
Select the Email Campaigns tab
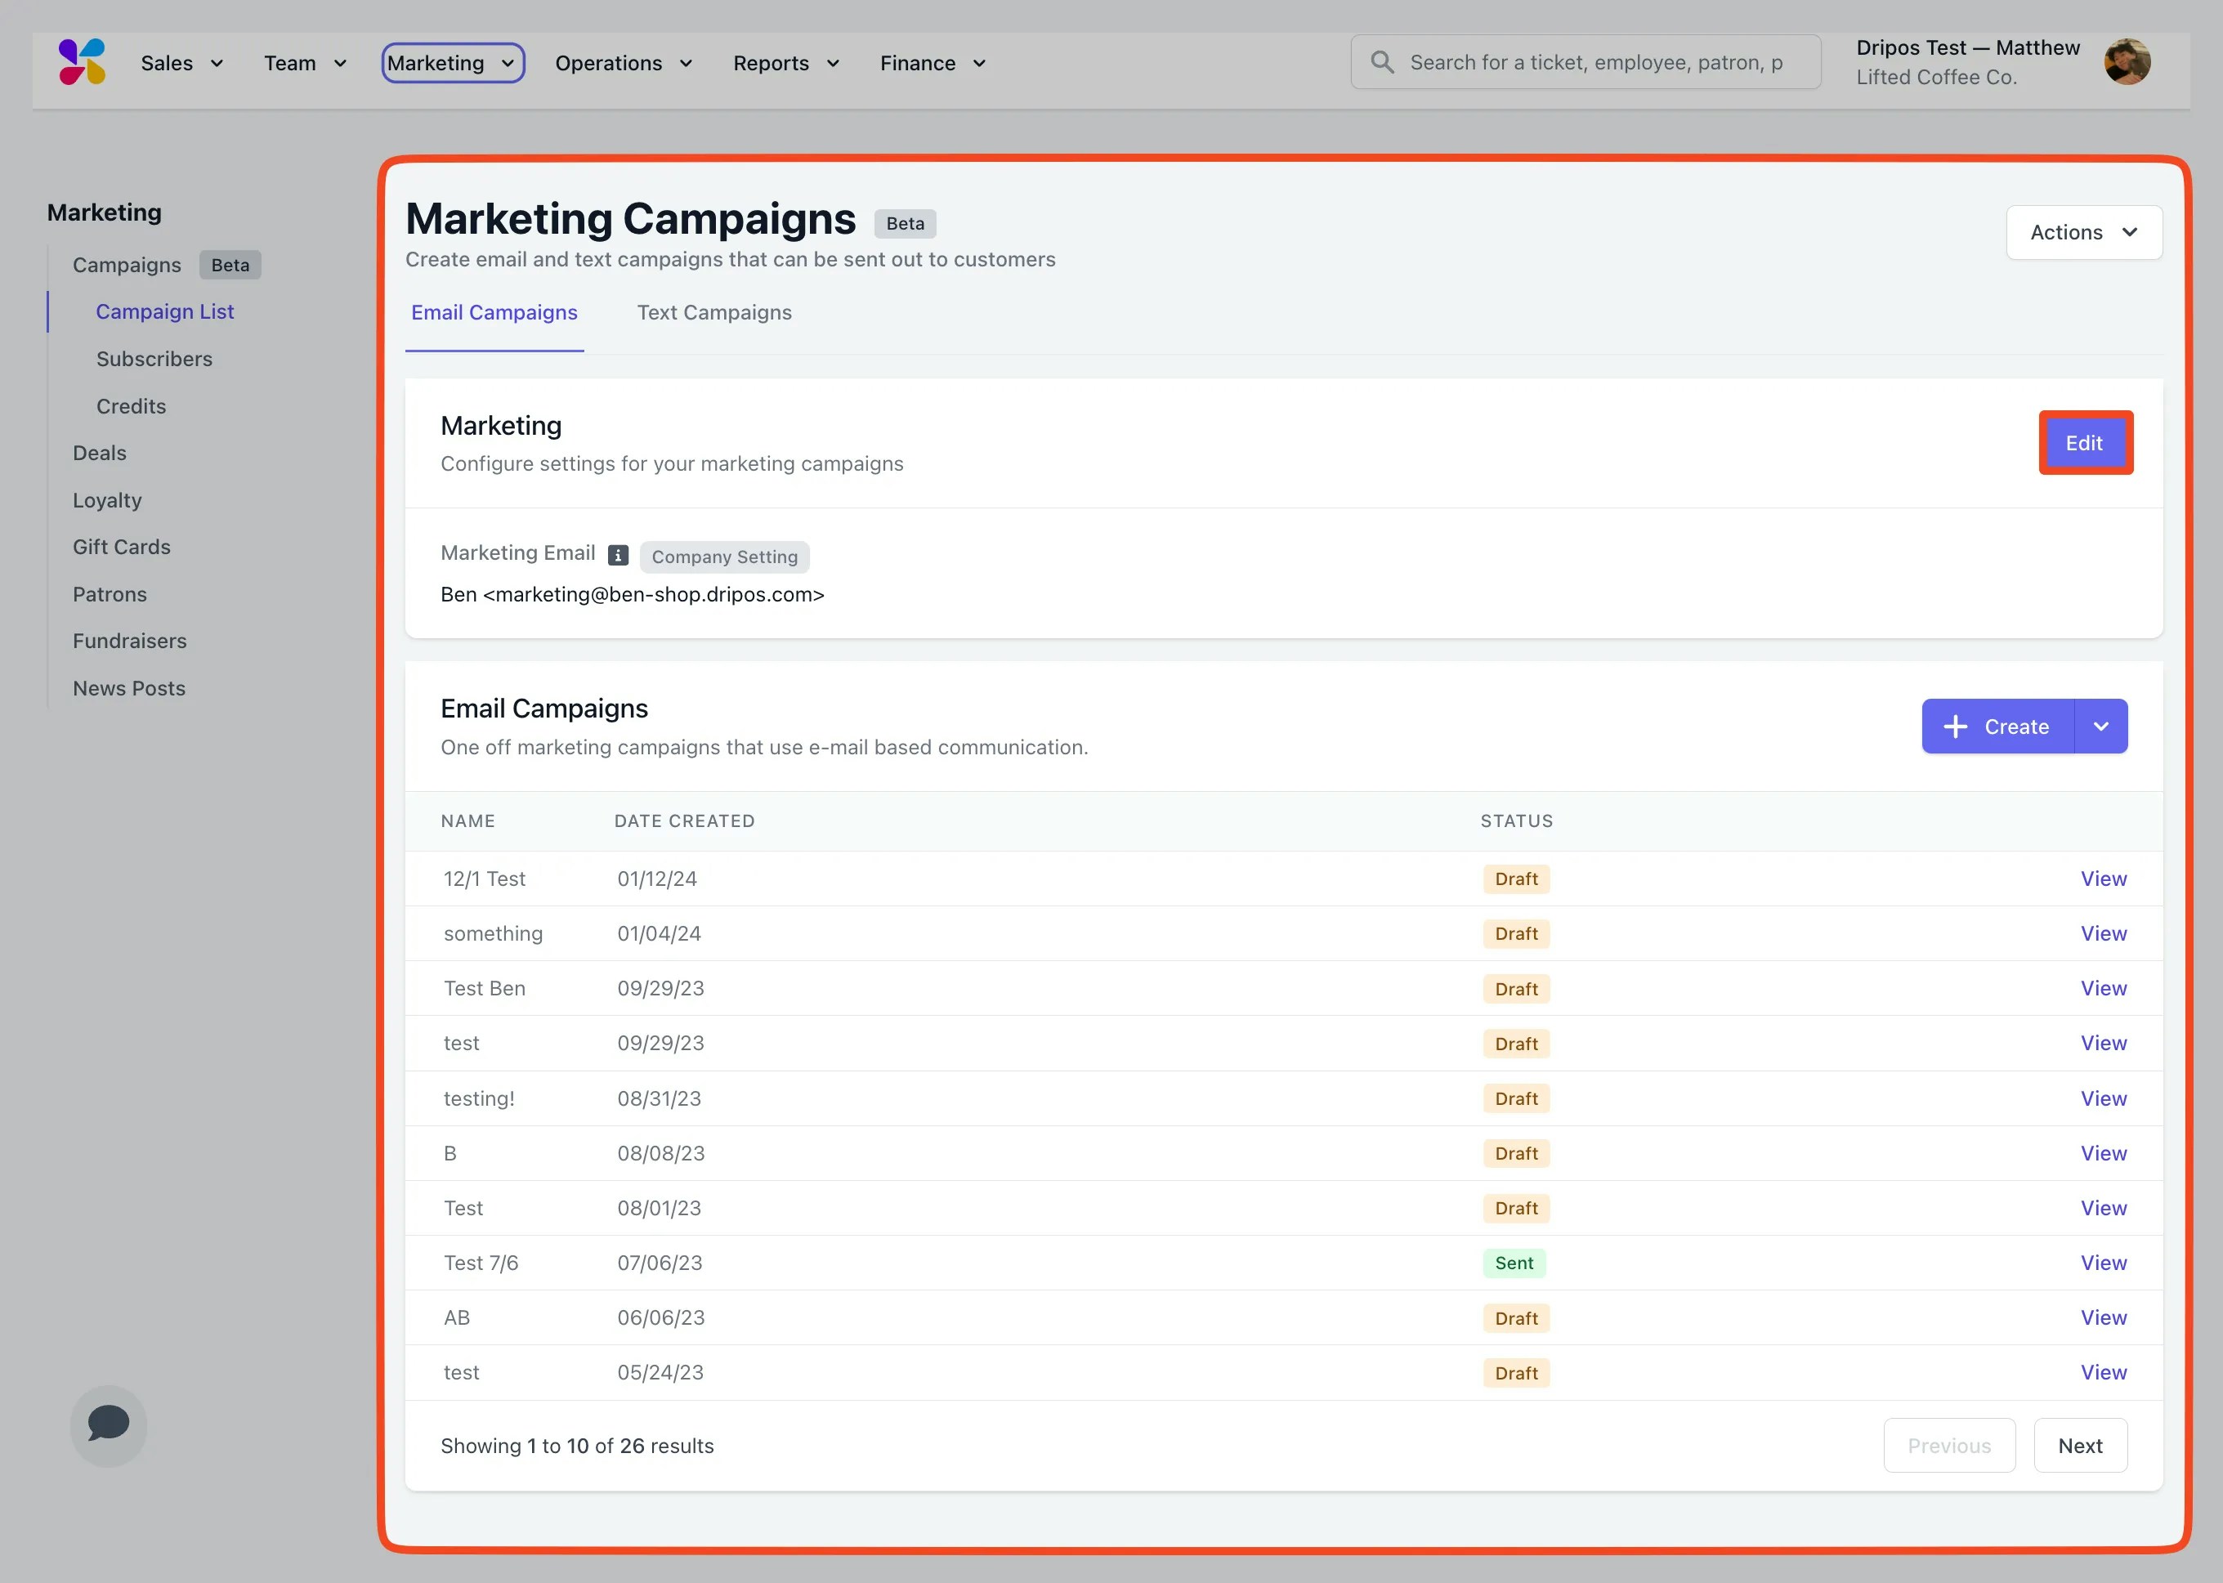pos(494,313)
